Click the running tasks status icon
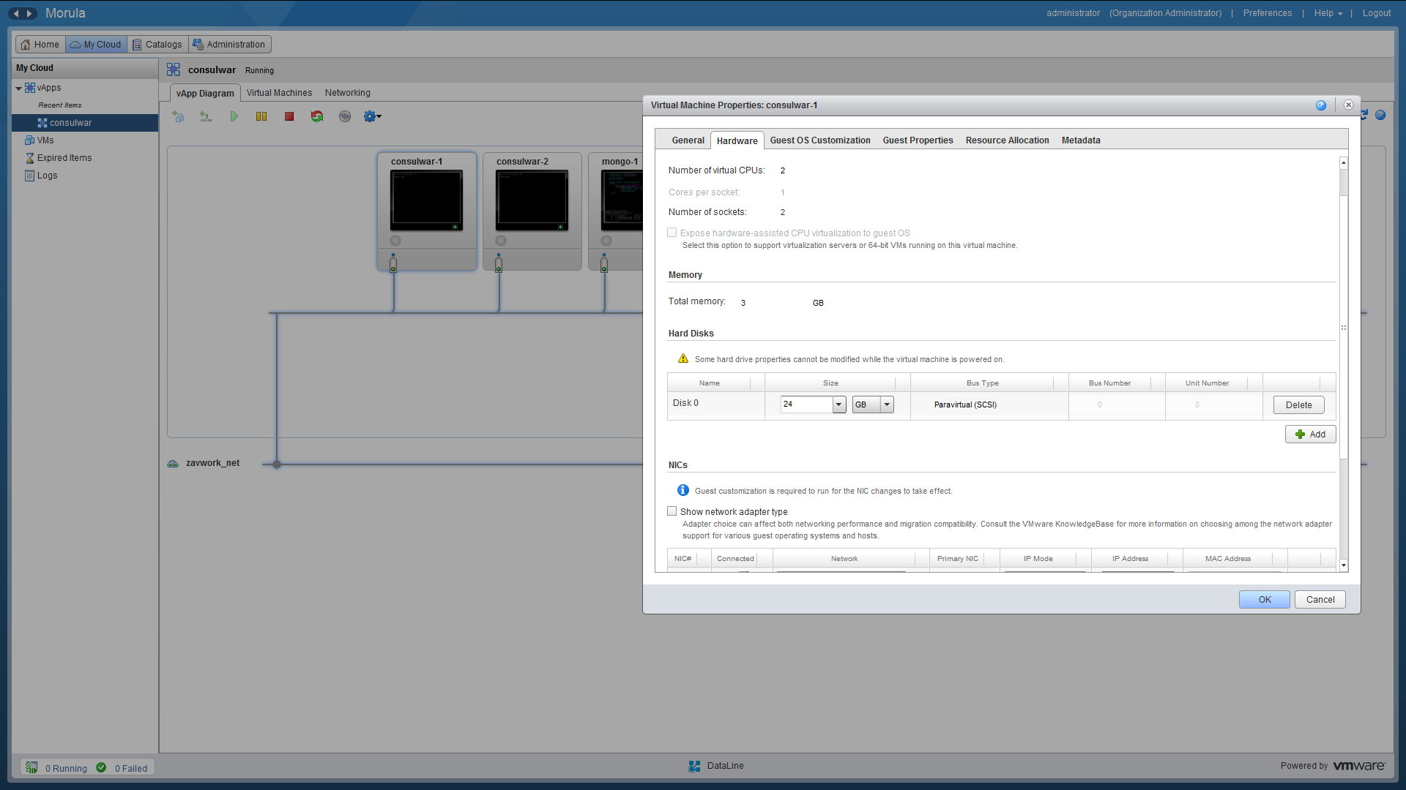This screenshot has height=790, width=1406. pos(31,767)
